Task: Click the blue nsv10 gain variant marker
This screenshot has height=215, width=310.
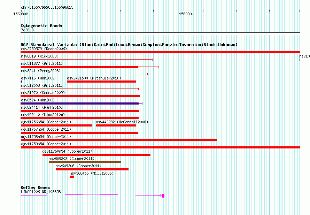Action: [300, 60]
